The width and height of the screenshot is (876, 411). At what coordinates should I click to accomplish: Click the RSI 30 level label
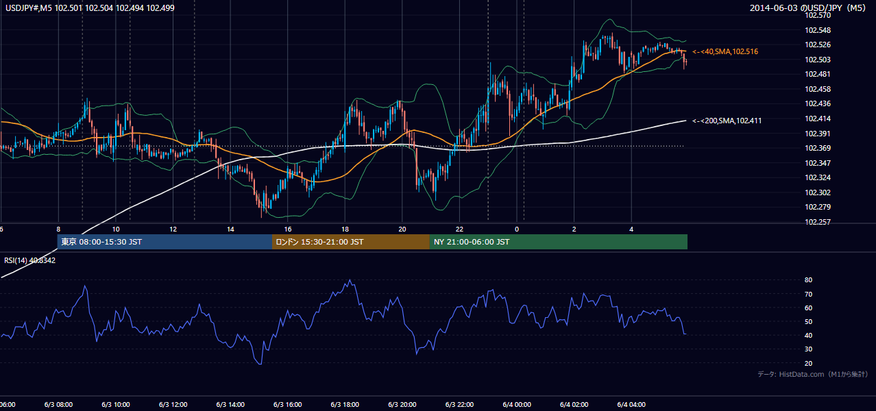[809, 349]
